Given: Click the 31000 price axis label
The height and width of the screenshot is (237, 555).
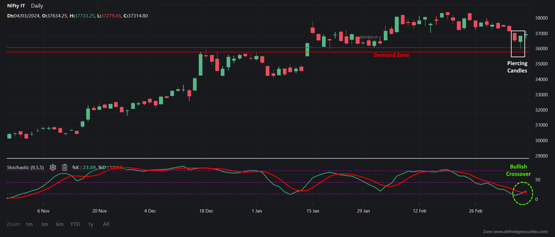Looking at the screenshot, I should pos(541,125).
